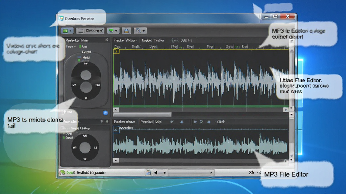Click blue marker icon in lower toolbar

click(181, 122)
